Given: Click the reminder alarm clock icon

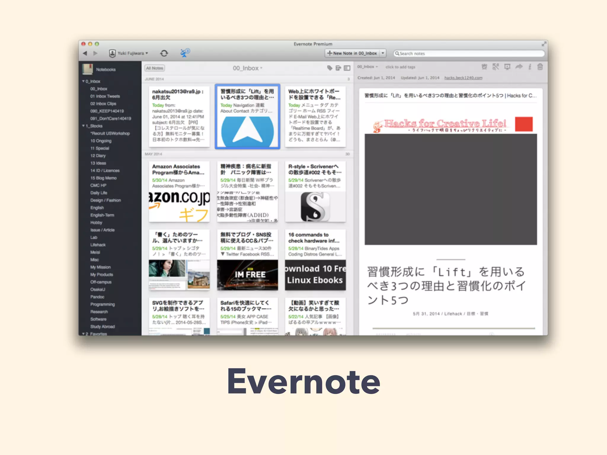Looking at the screenshot, I should coord(484,67).
